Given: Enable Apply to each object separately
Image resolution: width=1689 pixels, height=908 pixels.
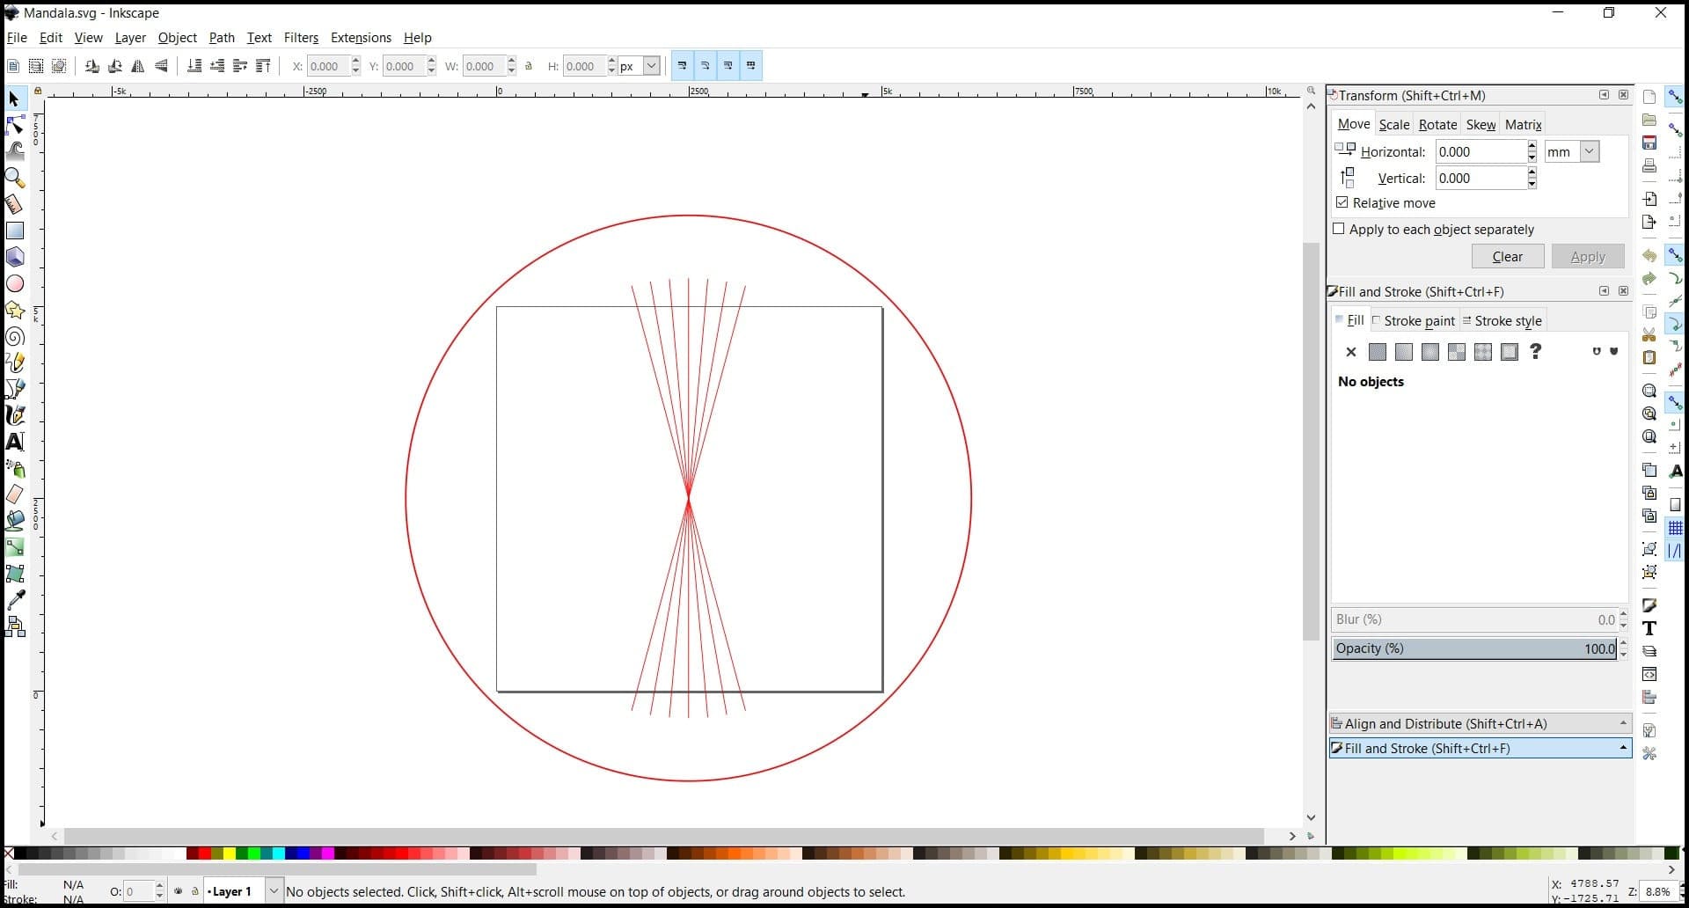Looking at the screenshot, I should point(1339,229).
